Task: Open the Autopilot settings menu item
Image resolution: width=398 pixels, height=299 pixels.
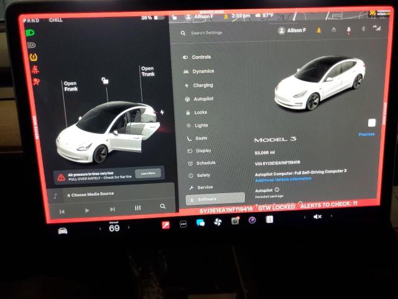Action: [203, 99]
